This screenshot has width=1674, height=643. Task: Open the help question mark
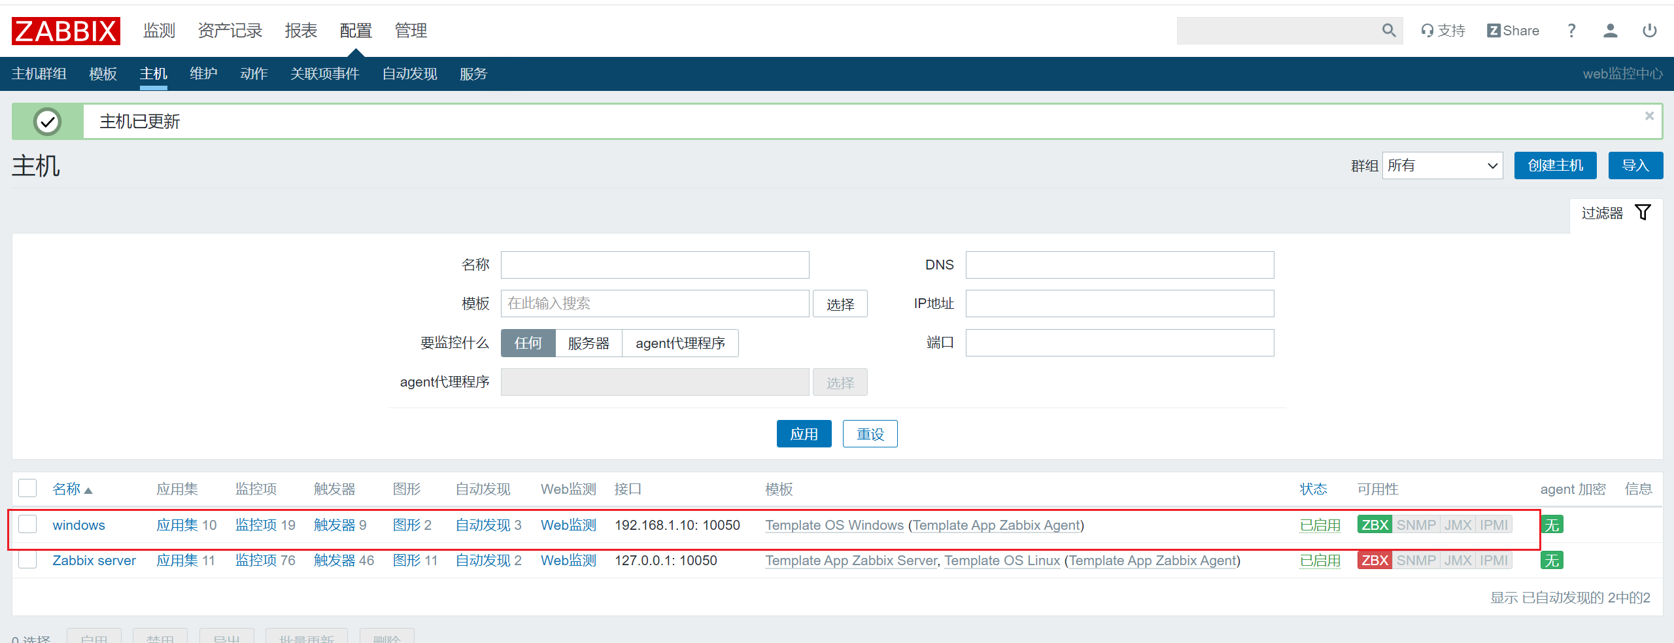1571,31
